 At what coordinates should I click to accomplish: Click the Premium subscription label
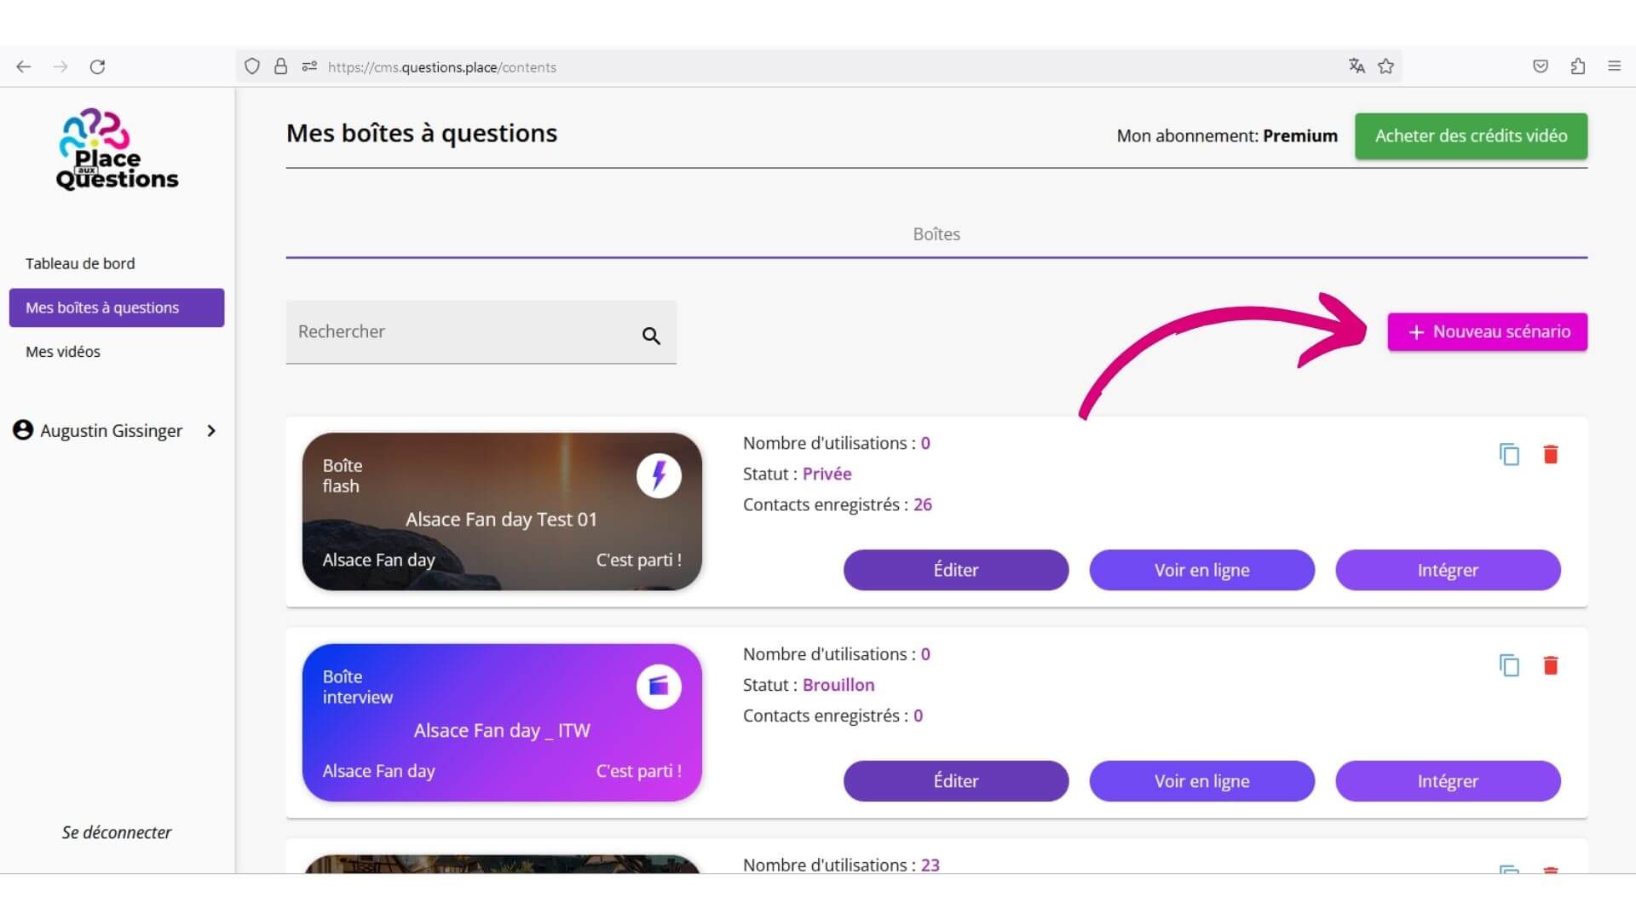(x=1300, y=136)
